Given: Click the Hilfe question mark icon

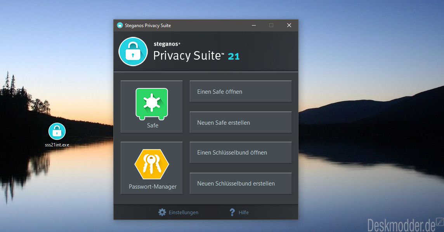Looking at the screenshot, I should [x=232, y=212].
